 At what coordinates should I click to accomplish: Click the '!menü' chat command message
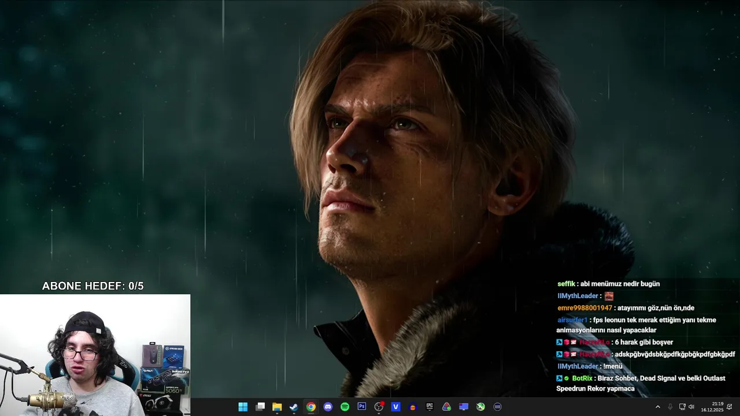click(590, 366)
